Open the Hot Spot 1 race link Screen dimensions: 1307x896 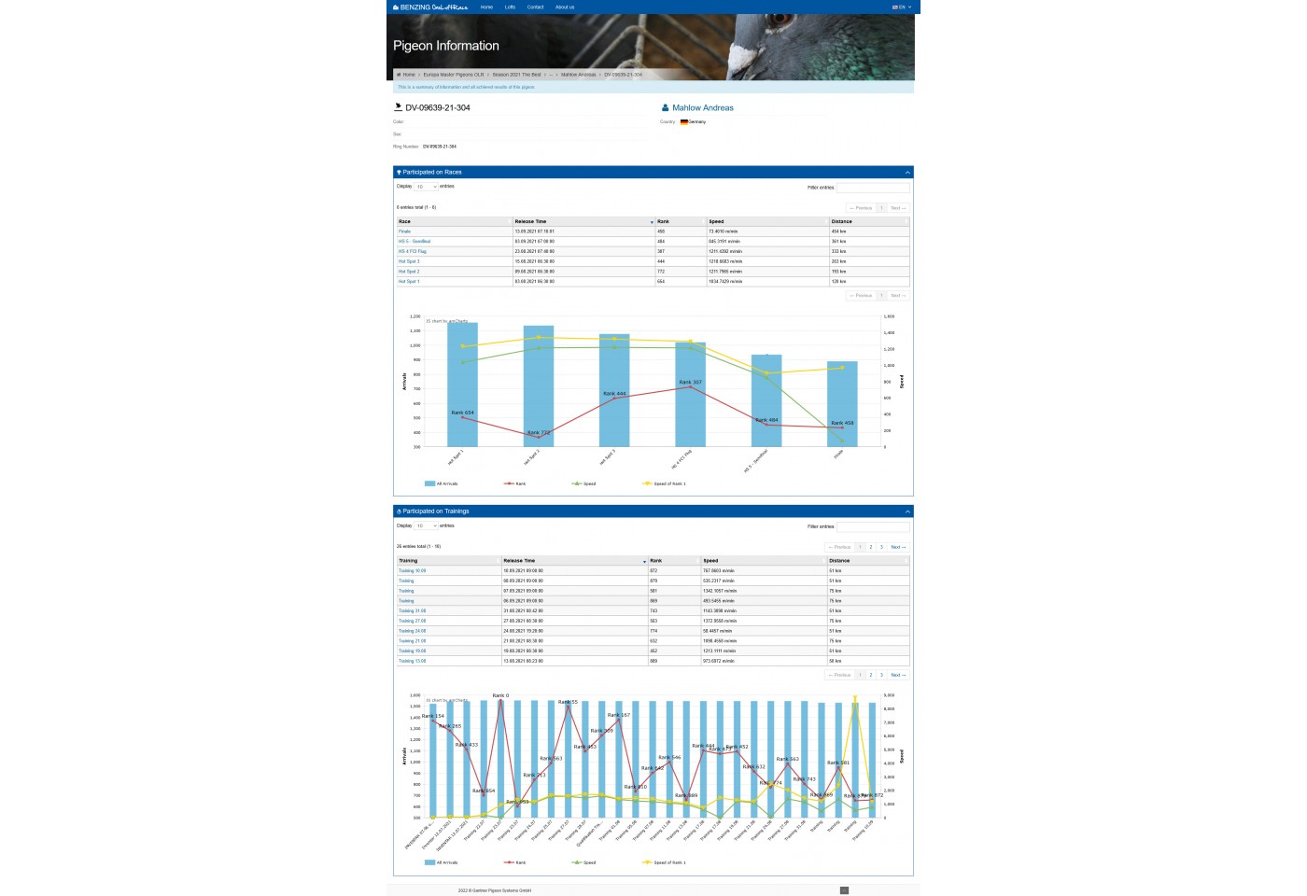[409, 281]
